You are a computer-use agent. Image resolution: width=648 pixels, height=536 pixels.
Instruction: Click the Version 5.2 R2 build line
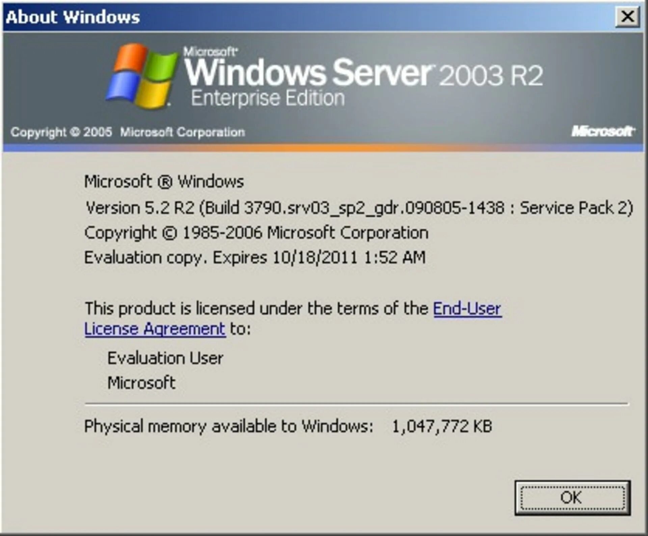[x=359, y=207]
